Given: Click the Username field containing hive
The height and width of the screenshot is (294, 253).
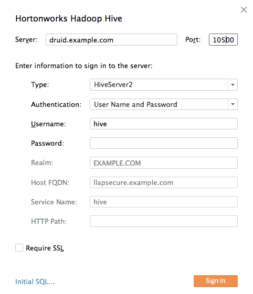Looking at the screenshot, I should [164, 124].
